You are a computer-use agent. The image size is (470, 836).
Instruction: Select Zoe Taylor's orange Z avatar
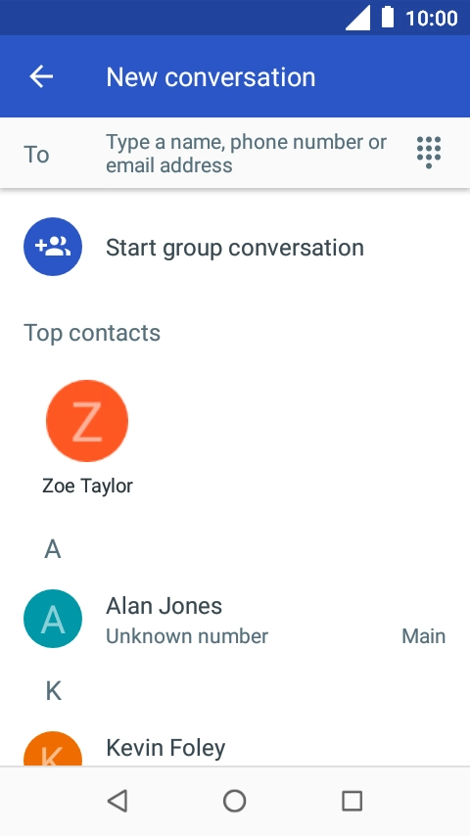tap(87, 421)
